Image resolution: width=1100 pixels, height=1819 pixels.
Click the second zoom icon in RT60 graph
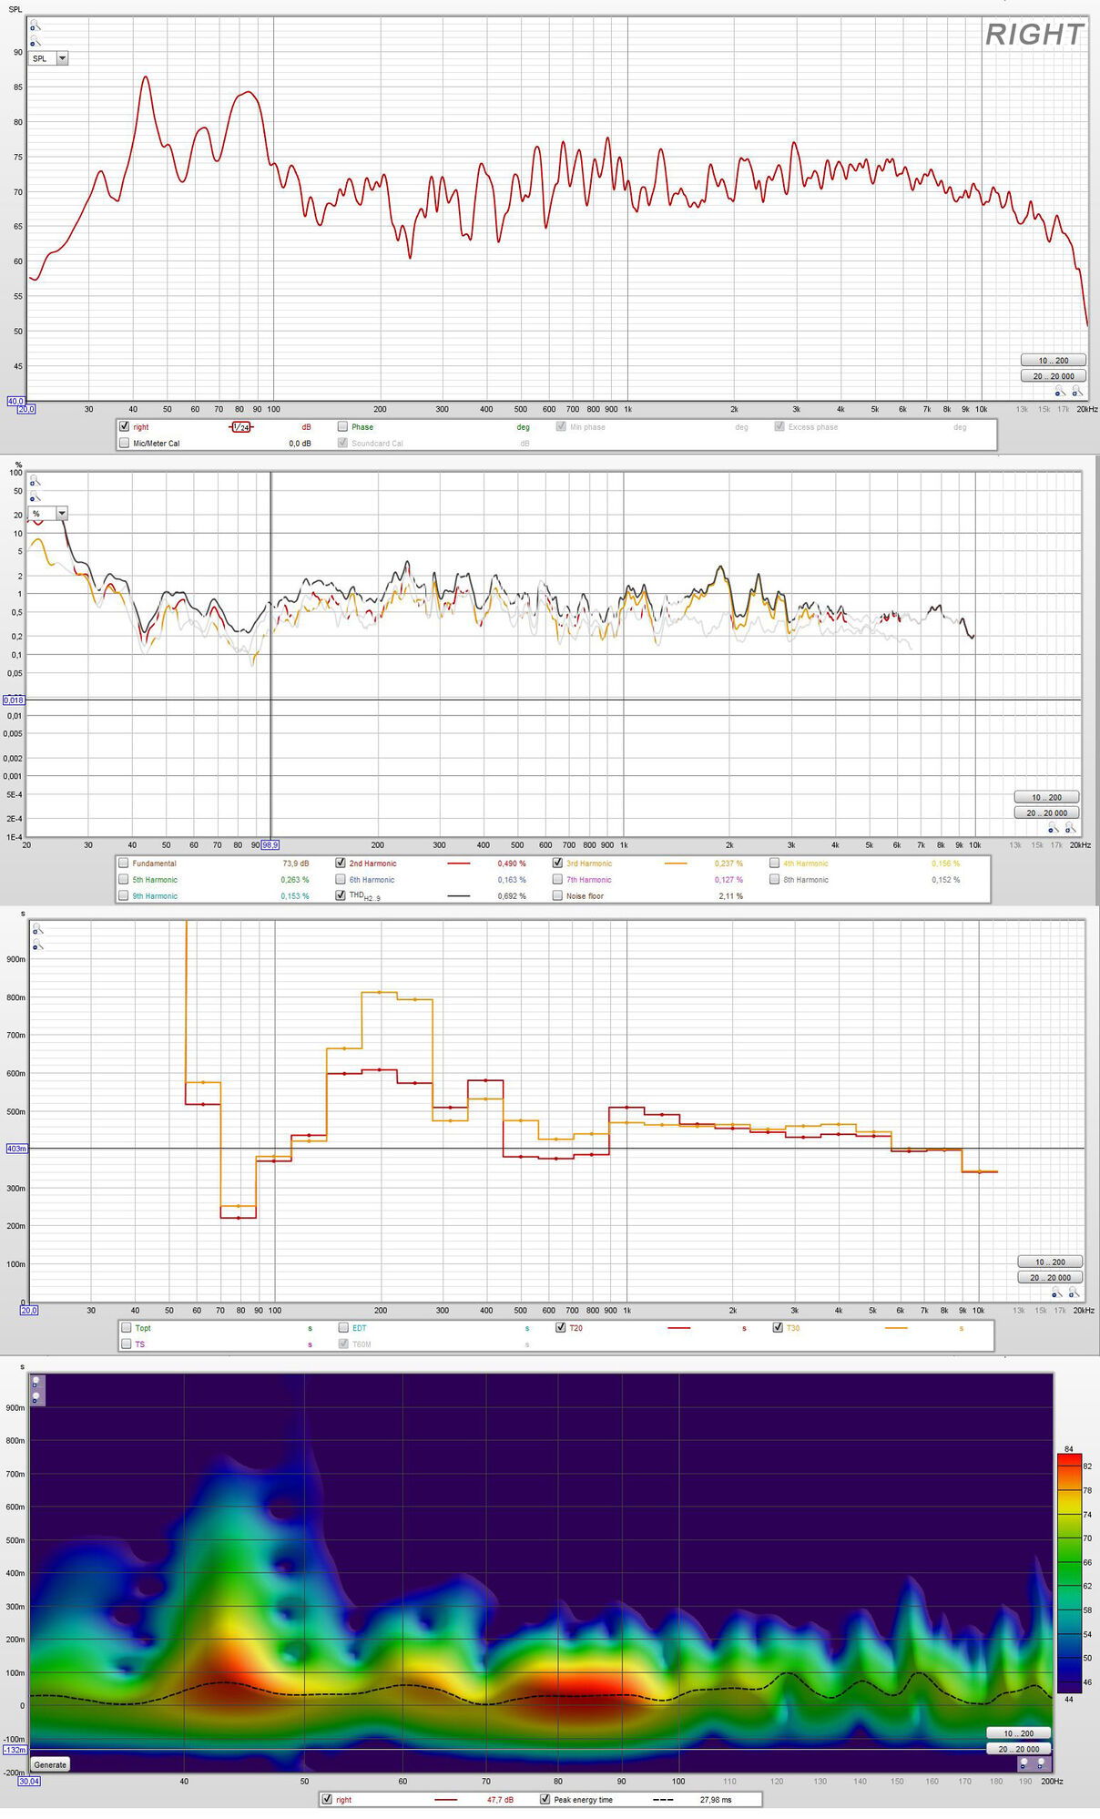[37, 945]
